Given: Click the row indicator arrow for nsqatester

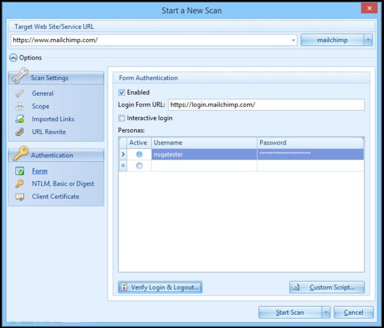Looking at the screenshot, I should (123, 155).
